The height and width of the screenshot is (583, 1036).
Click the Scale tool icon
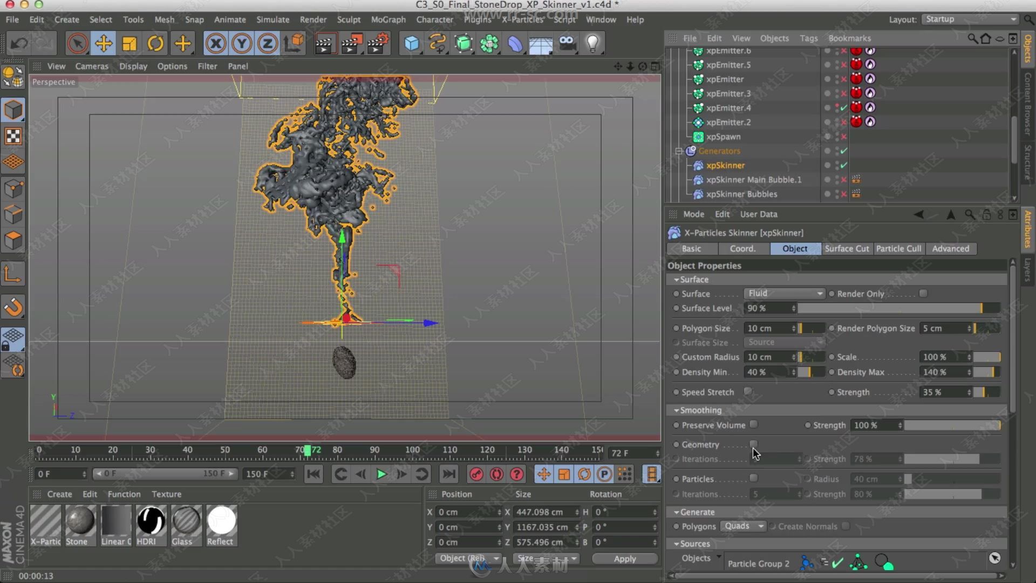pos(129,43)
